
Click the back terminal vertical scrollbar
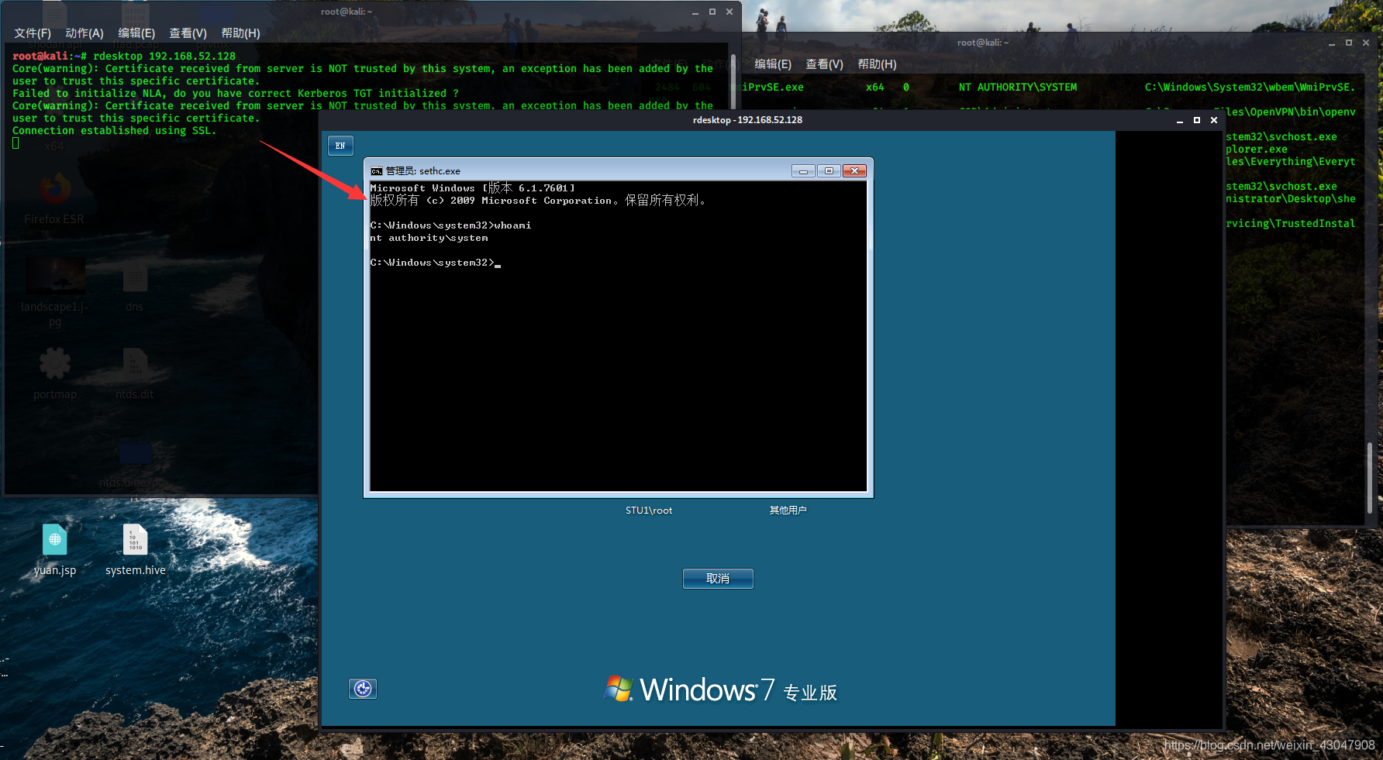coord(1370,476)
